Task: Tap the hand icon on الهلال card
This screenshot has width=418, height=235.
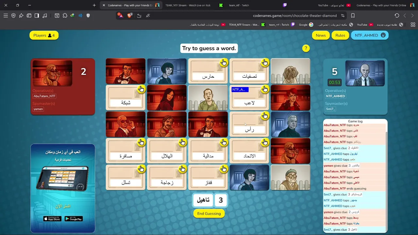Action: (x=182, y=142)
